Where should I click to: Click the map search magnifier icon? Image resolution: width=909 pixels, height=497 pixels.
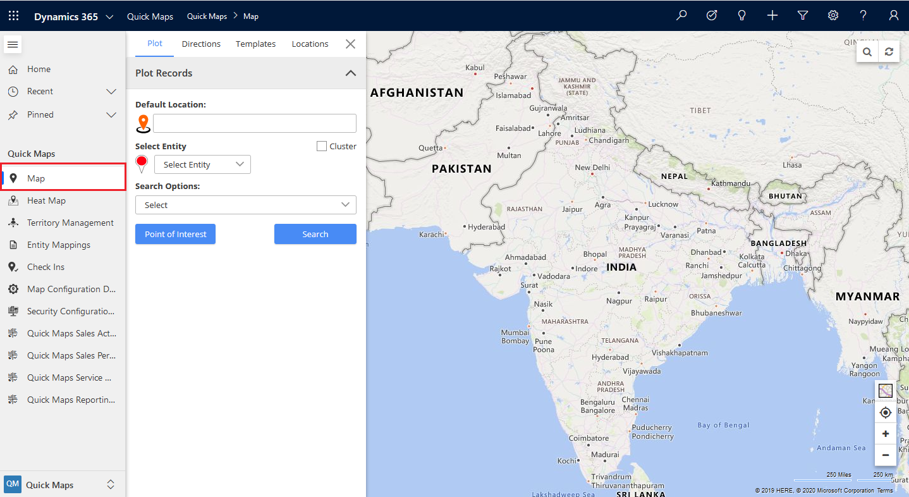(867, 52)
